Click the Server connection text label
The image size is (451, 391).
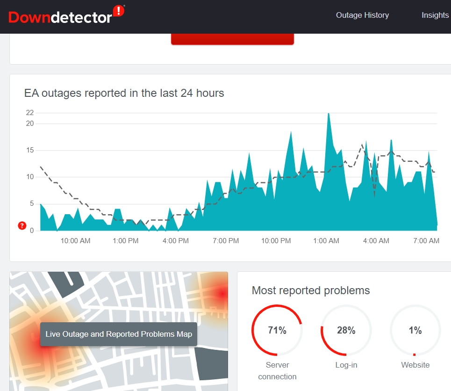[x=277, y=370]
